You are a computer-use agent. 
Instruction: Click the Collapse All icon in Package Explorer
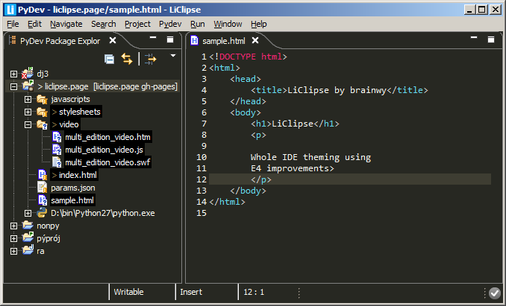(x=110, y=60)
